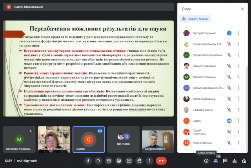Click the Юрій Літвінчук name in list
Viewport: 251px width, 168px height.
point(202,143)
